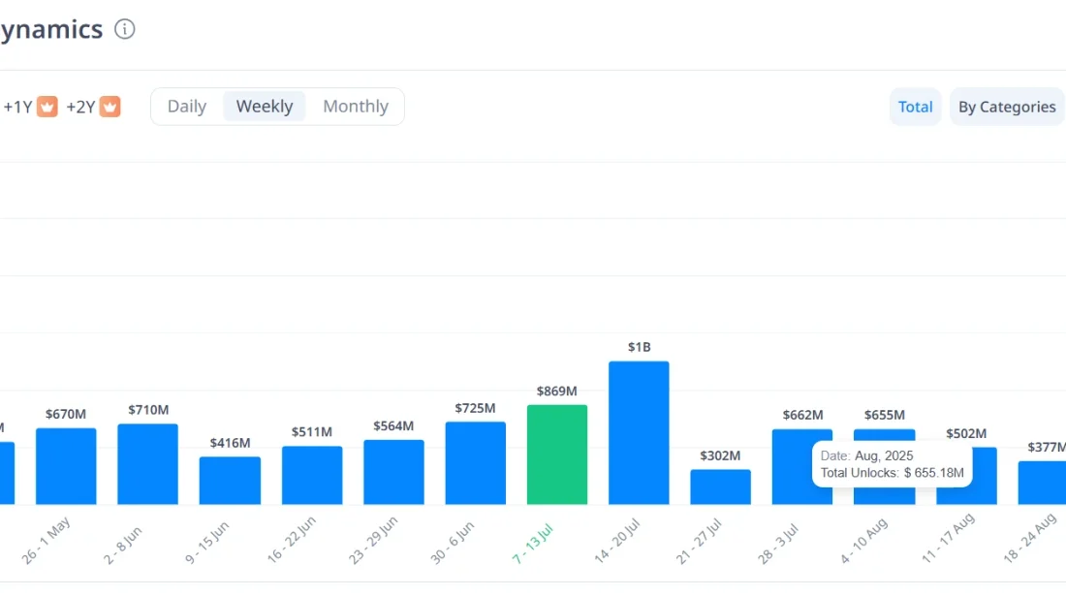Click the '$1B' value label

click(639, 347)
